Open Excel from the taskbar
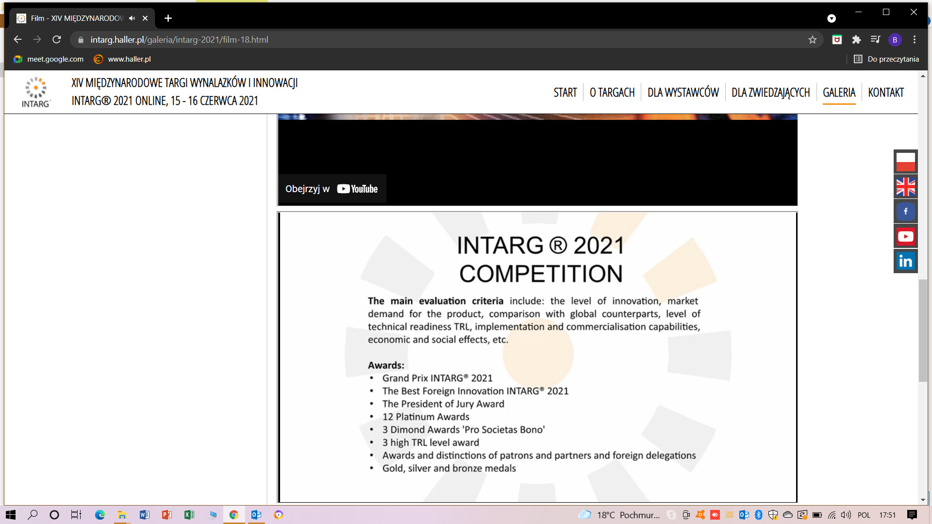 point(189,515)
